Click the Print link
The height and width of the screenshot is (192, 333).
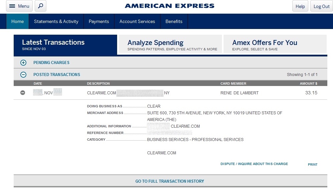[313, 164]
